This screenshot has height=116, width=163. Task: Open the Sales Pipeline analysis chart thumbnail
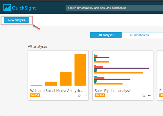point(123,69)
